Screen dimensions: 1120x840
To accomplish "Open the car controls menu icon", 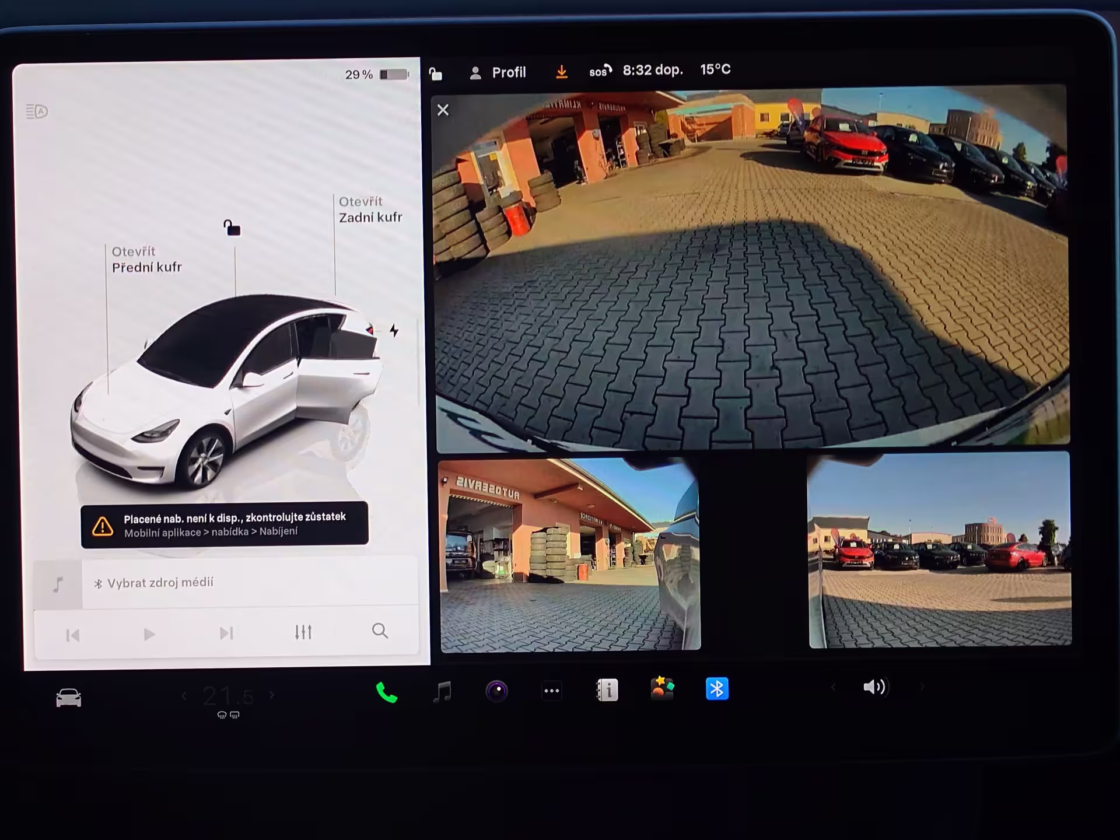I will point(68,697).
